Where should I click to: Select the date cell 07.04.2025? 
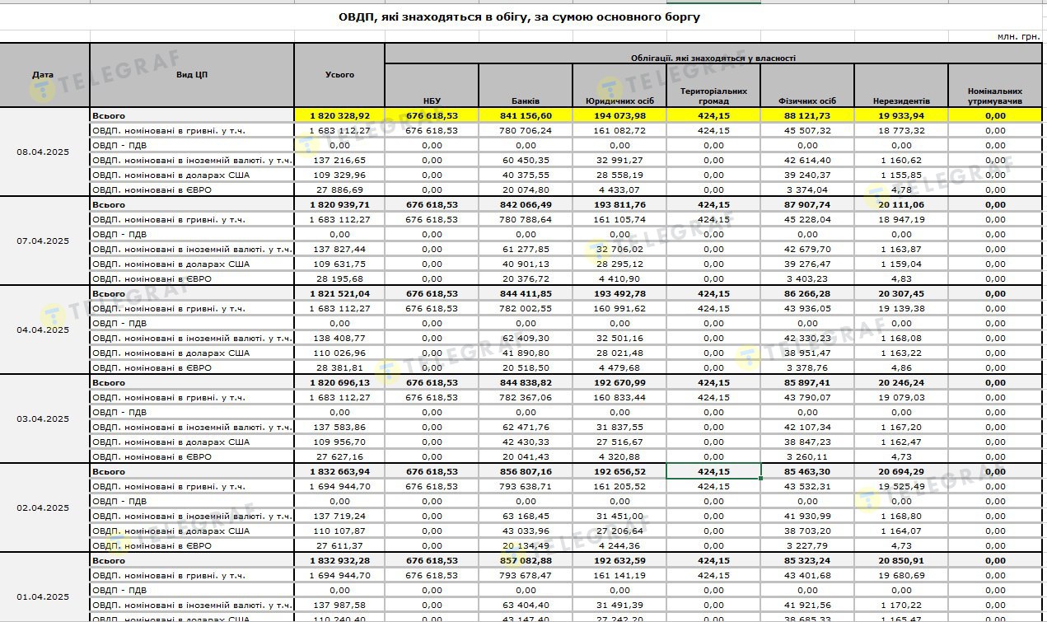pos(44,241)
